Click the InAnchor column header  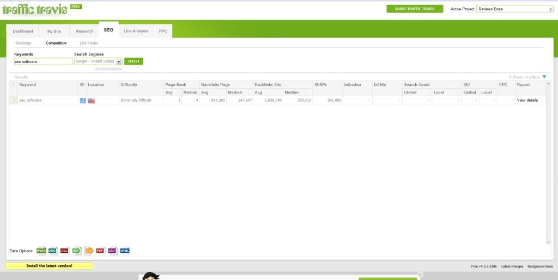353,84
